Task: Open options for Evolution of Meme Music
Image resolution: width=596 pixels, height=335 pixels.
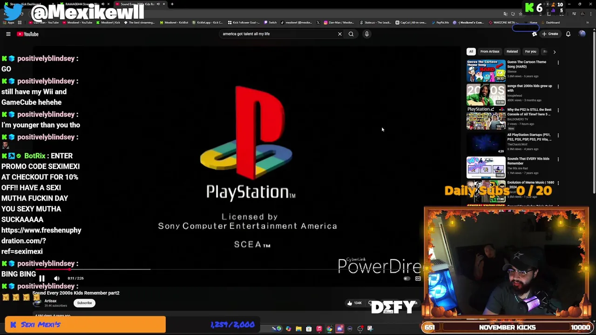Action: (x=558, y=183)
